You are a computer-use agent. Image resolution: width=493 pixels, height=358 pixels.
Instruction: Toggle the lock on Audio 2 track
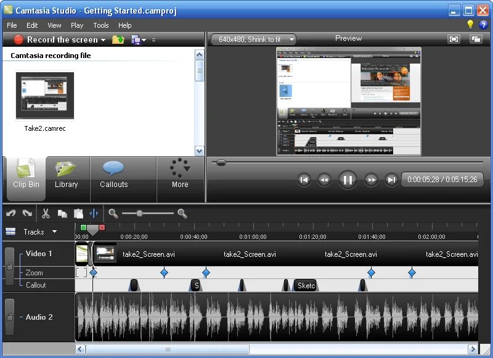[x=10, y=317]
